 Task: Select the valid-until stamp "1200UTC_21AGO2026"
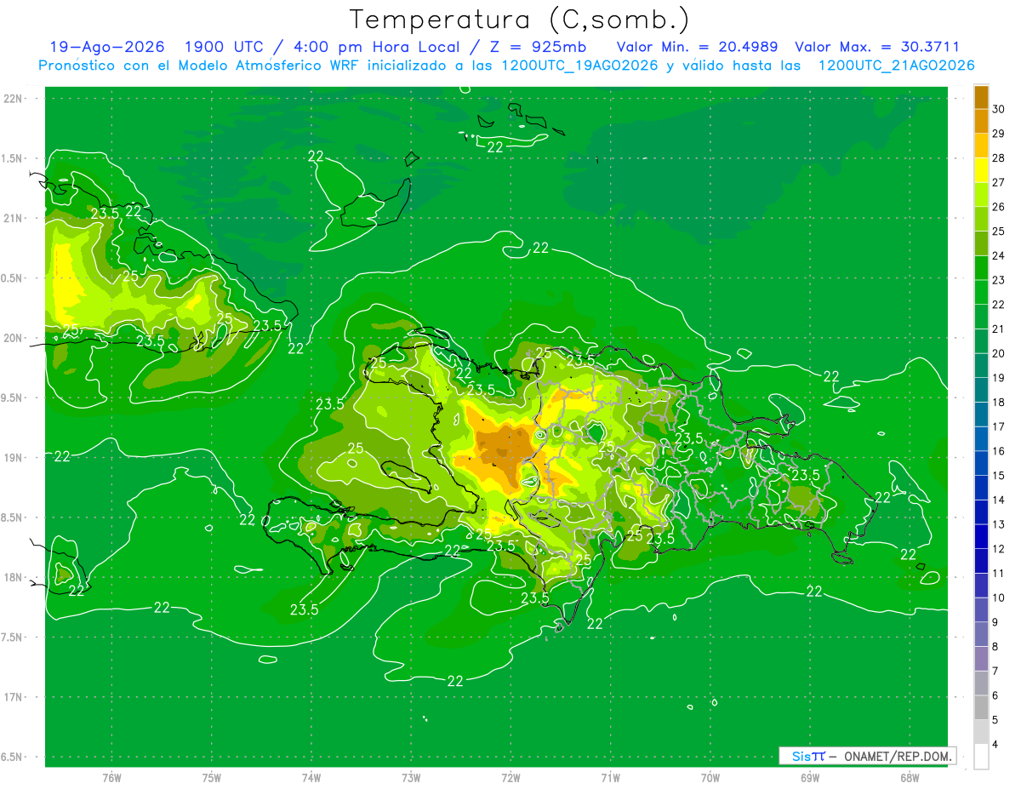(896, 66)
